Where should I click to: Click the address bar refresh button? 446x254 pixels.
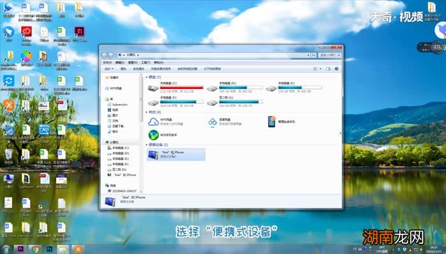(x=313, y=55)
